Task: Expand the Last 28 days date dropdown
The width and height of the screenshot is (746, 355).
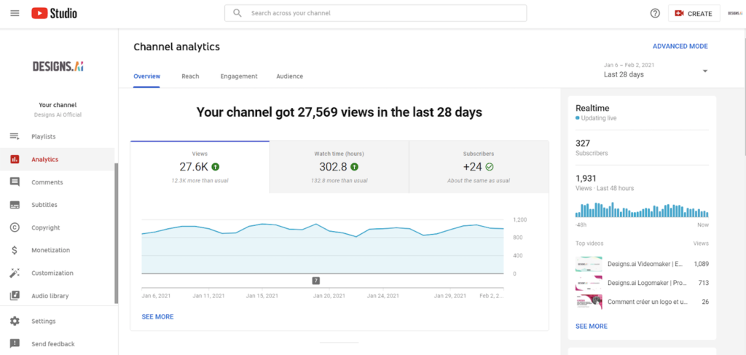Action: click(x=704, y=71)
